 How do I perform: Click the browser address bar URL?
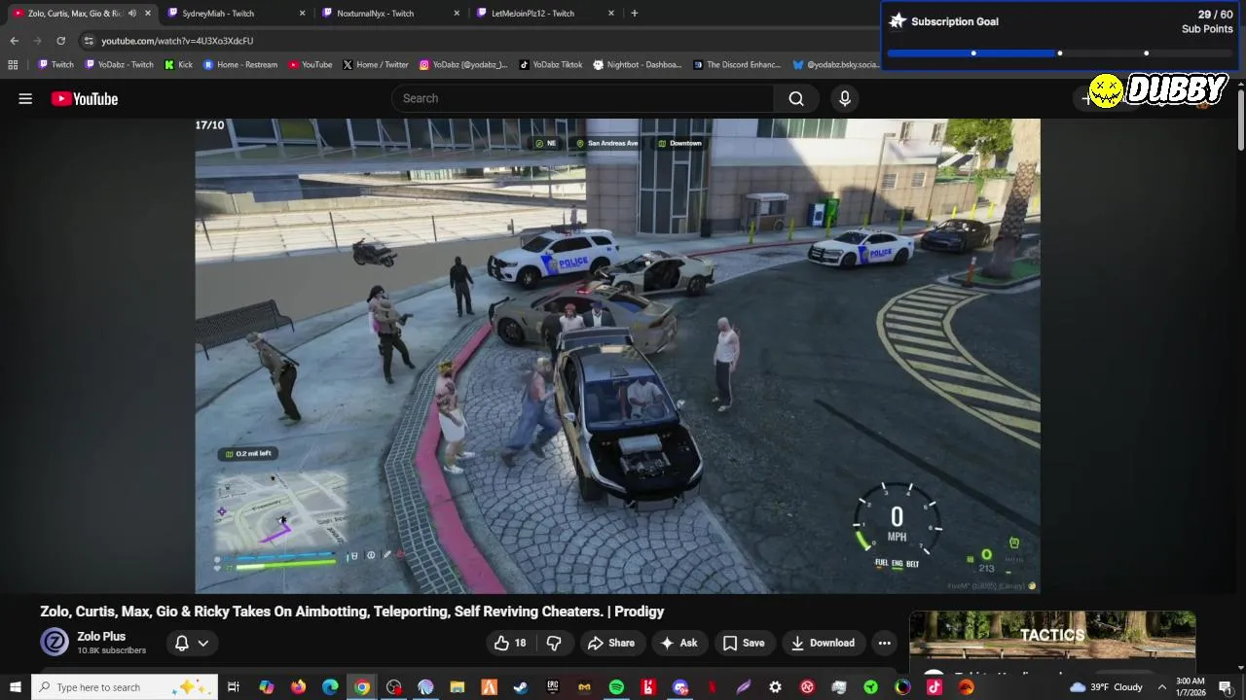[177, 41]
